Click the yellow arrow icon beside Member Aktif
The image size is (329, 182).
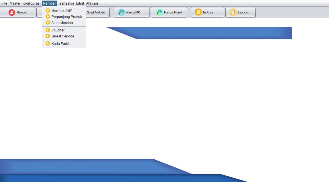coord(48,11)
